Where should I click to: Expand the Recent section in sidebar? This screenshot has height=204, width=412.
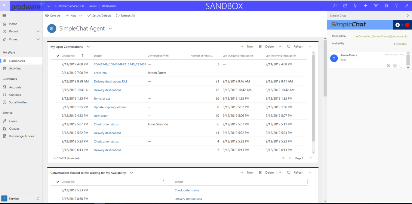pyautogui.click(x=38, y=31)
